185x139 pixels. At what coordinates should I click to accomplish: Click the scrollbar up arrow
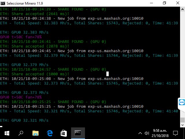point(182,9)
